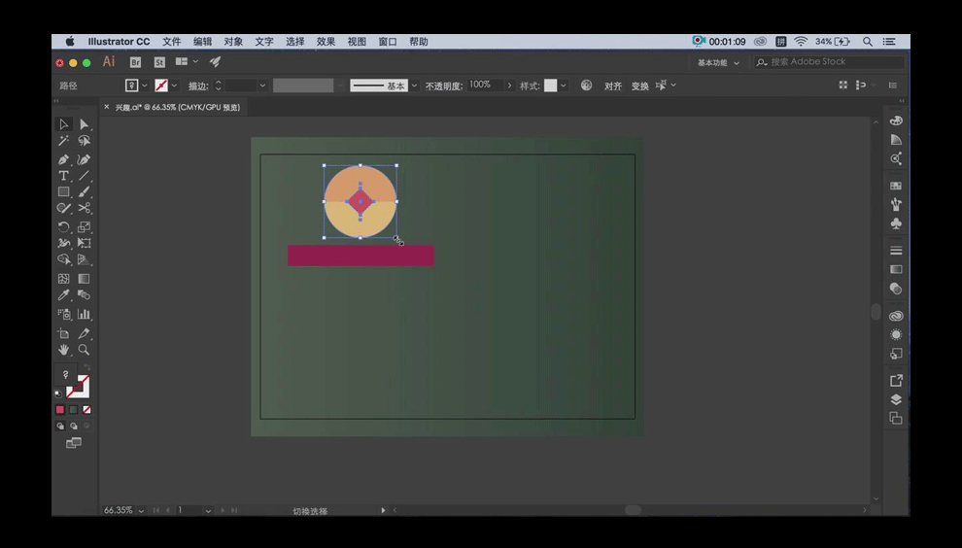
Task: Open 窗口 menu
Action: tap(388, 42)
